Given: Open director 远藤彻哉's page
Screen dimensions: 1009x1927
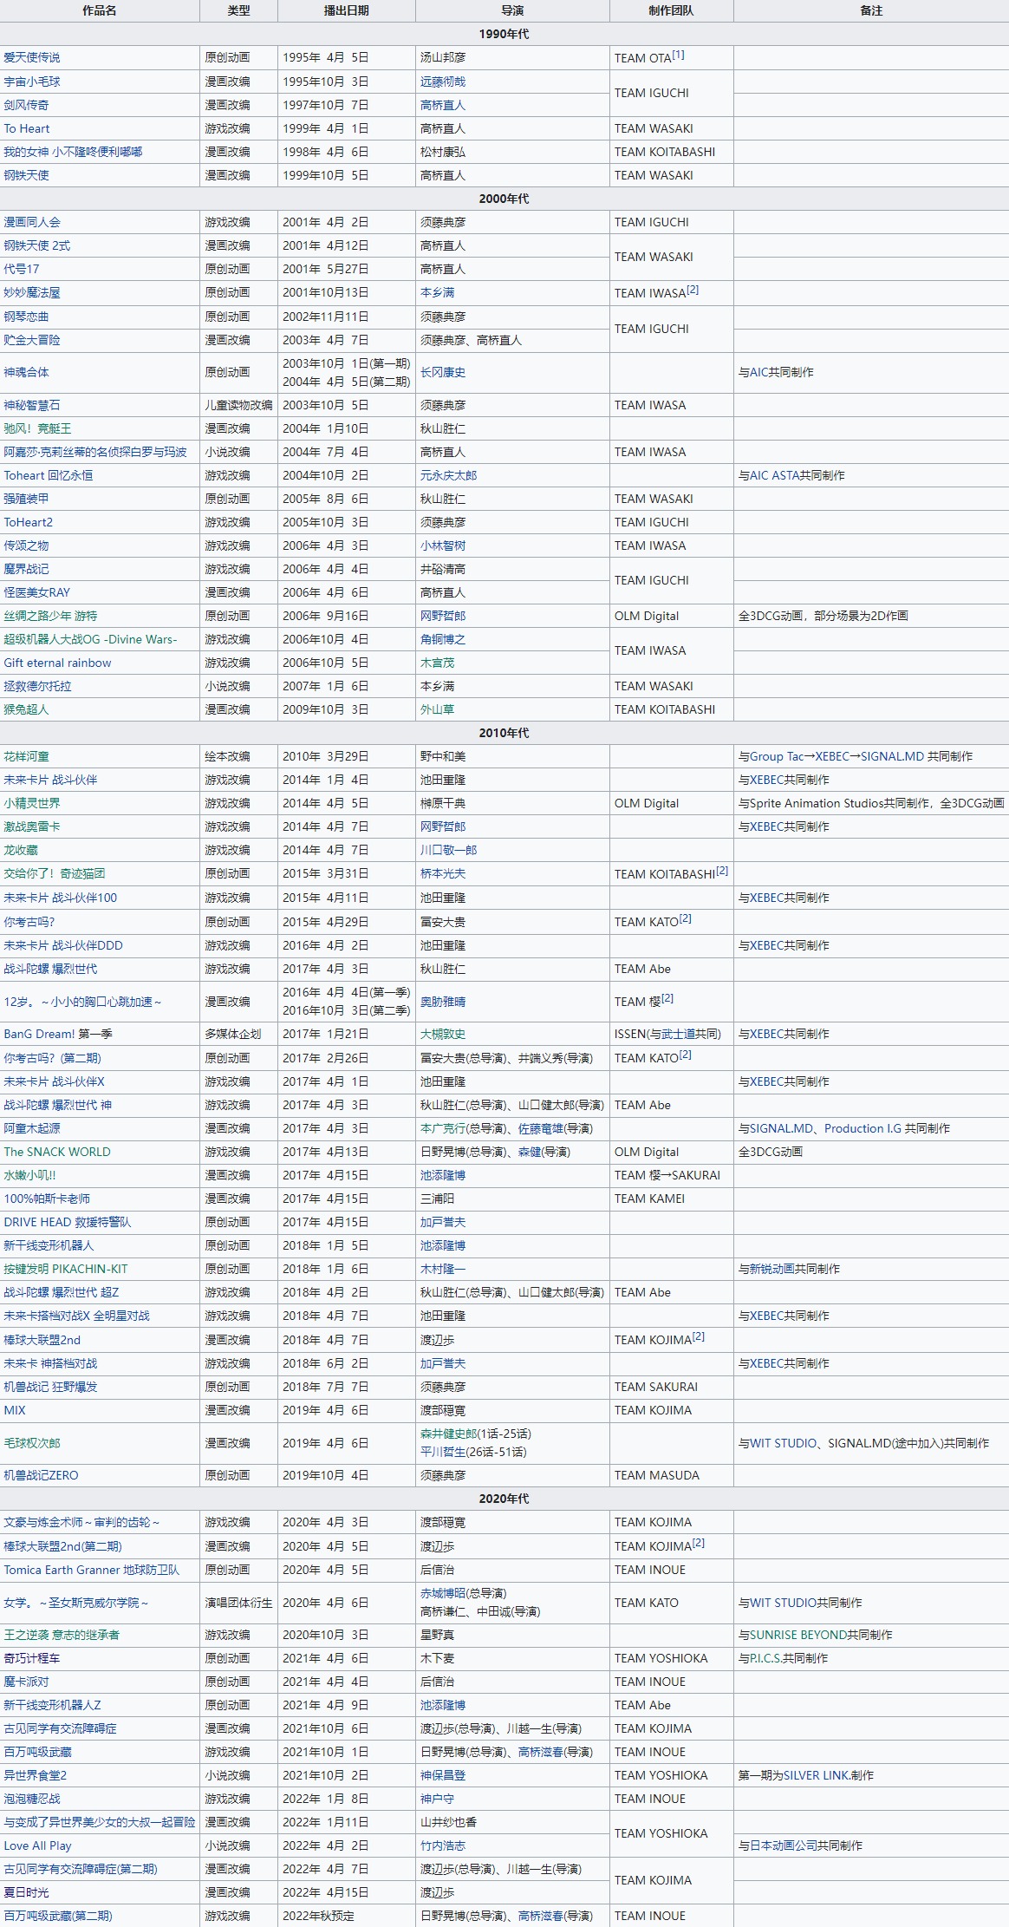Looking at the screenshot, I should click(443, 82).
